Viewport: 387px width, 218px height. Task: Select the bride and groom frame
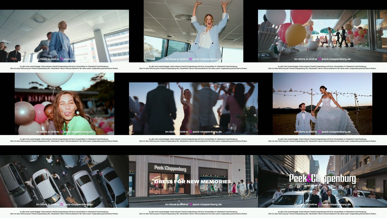click(x=322, y=104)
